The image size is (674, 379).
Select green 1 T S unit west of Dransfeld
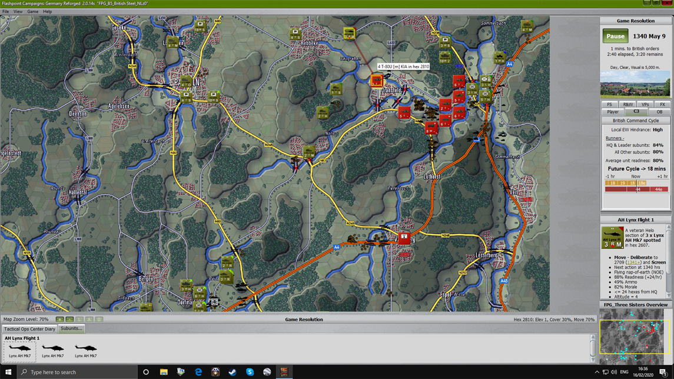pos(336,89)
